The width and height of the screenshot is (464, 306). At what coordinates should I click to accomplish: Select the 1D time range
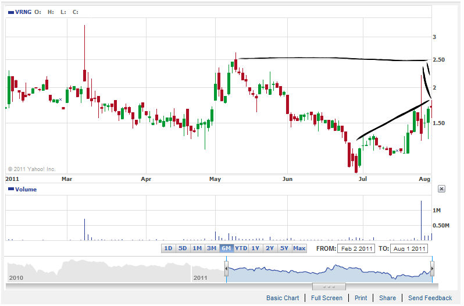point(168,248)
